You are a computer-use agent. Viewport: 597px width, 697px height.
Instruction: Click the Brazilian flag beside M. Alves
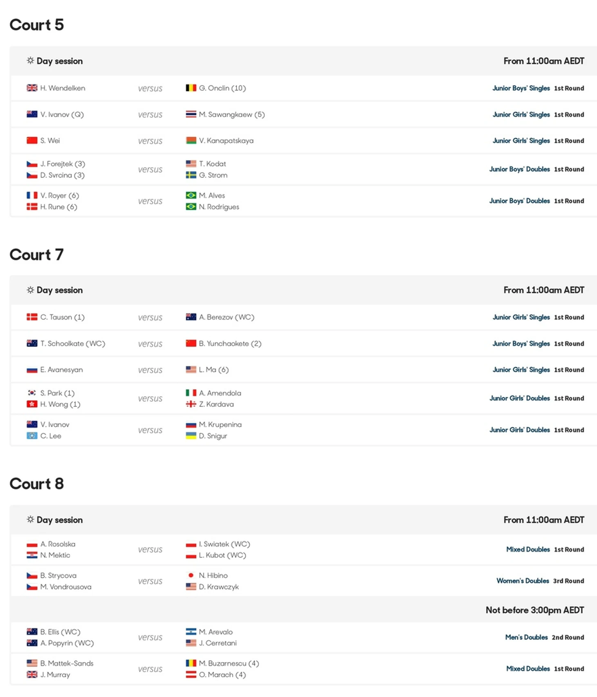coord(191,196)
